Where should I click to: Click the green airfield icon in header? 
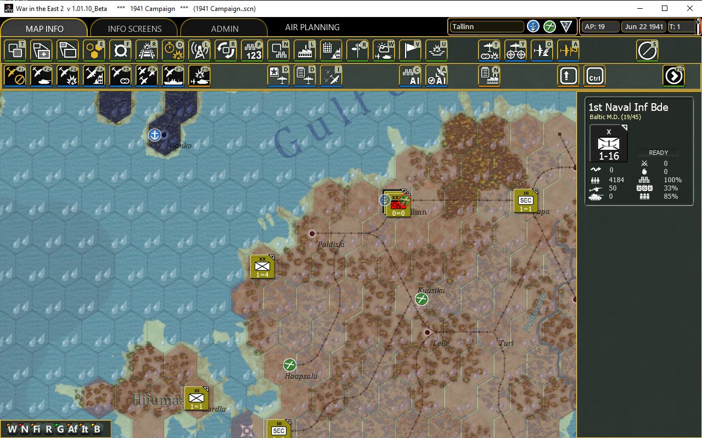click(549, 26)
